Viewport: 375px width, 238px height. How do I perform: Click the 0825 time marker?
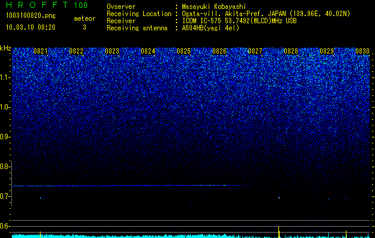184,51
